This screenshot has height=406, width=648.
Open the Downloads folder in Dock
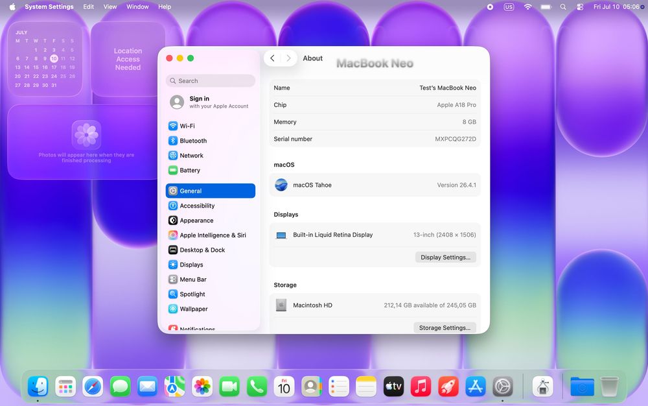[583, 387]
